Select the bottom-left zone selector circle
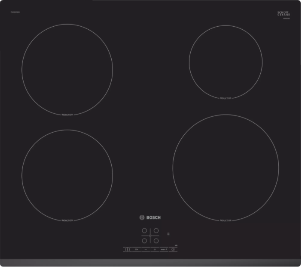 (144, 241)
